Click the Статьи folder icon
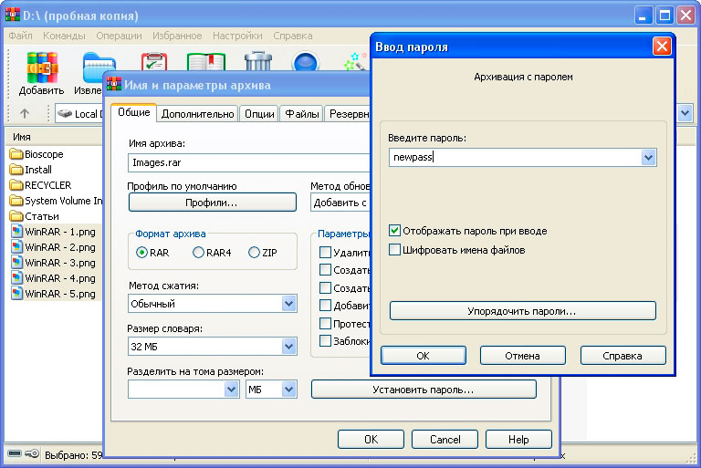This screenshot has width=701, height=468. [16, 216]
